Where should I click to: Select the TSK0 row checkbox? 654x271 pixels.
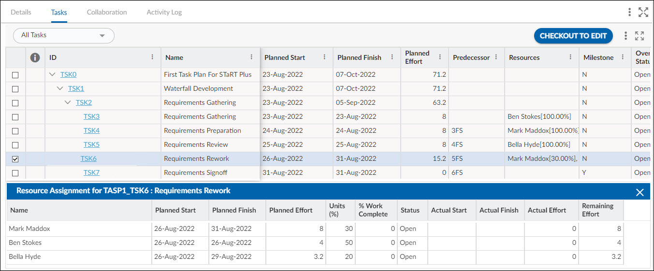coord(15,75)
